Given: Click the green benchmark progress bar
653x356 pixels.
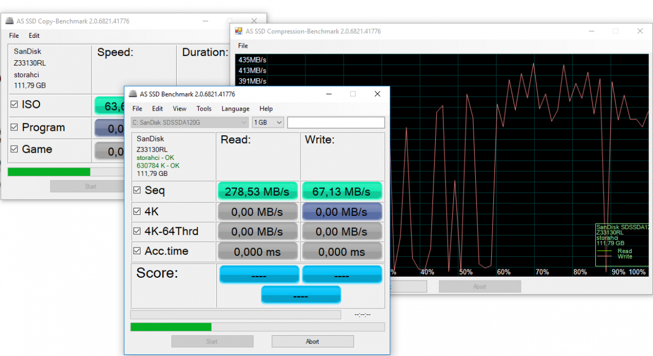Looking at the screenshot, I should coord(171,327).
